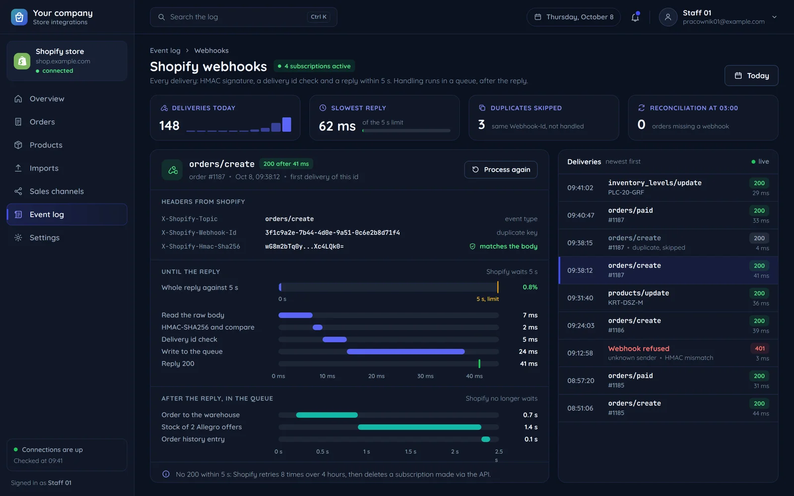
Task: Focus the Search the log field
Action: coord(244,17)
